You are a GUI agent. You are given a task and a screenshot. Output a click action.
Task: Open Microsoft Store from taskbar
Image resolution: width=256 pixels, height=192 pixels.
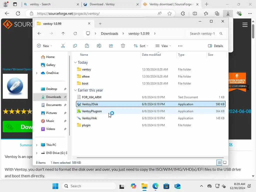coord(166,186)
